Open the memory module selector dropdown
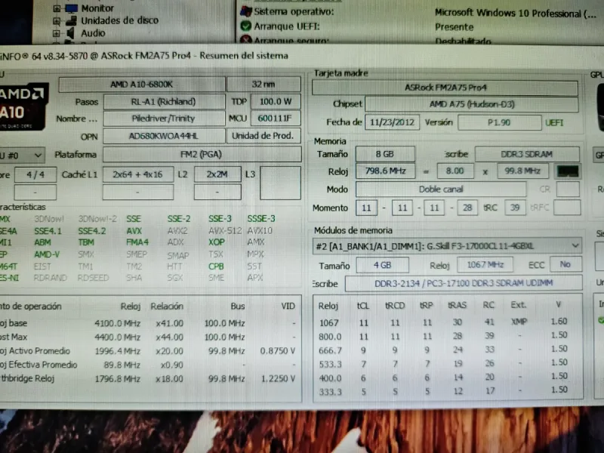The height and width of the screenshot is (453, 604). pyautogui.click(x=447, y=246)
